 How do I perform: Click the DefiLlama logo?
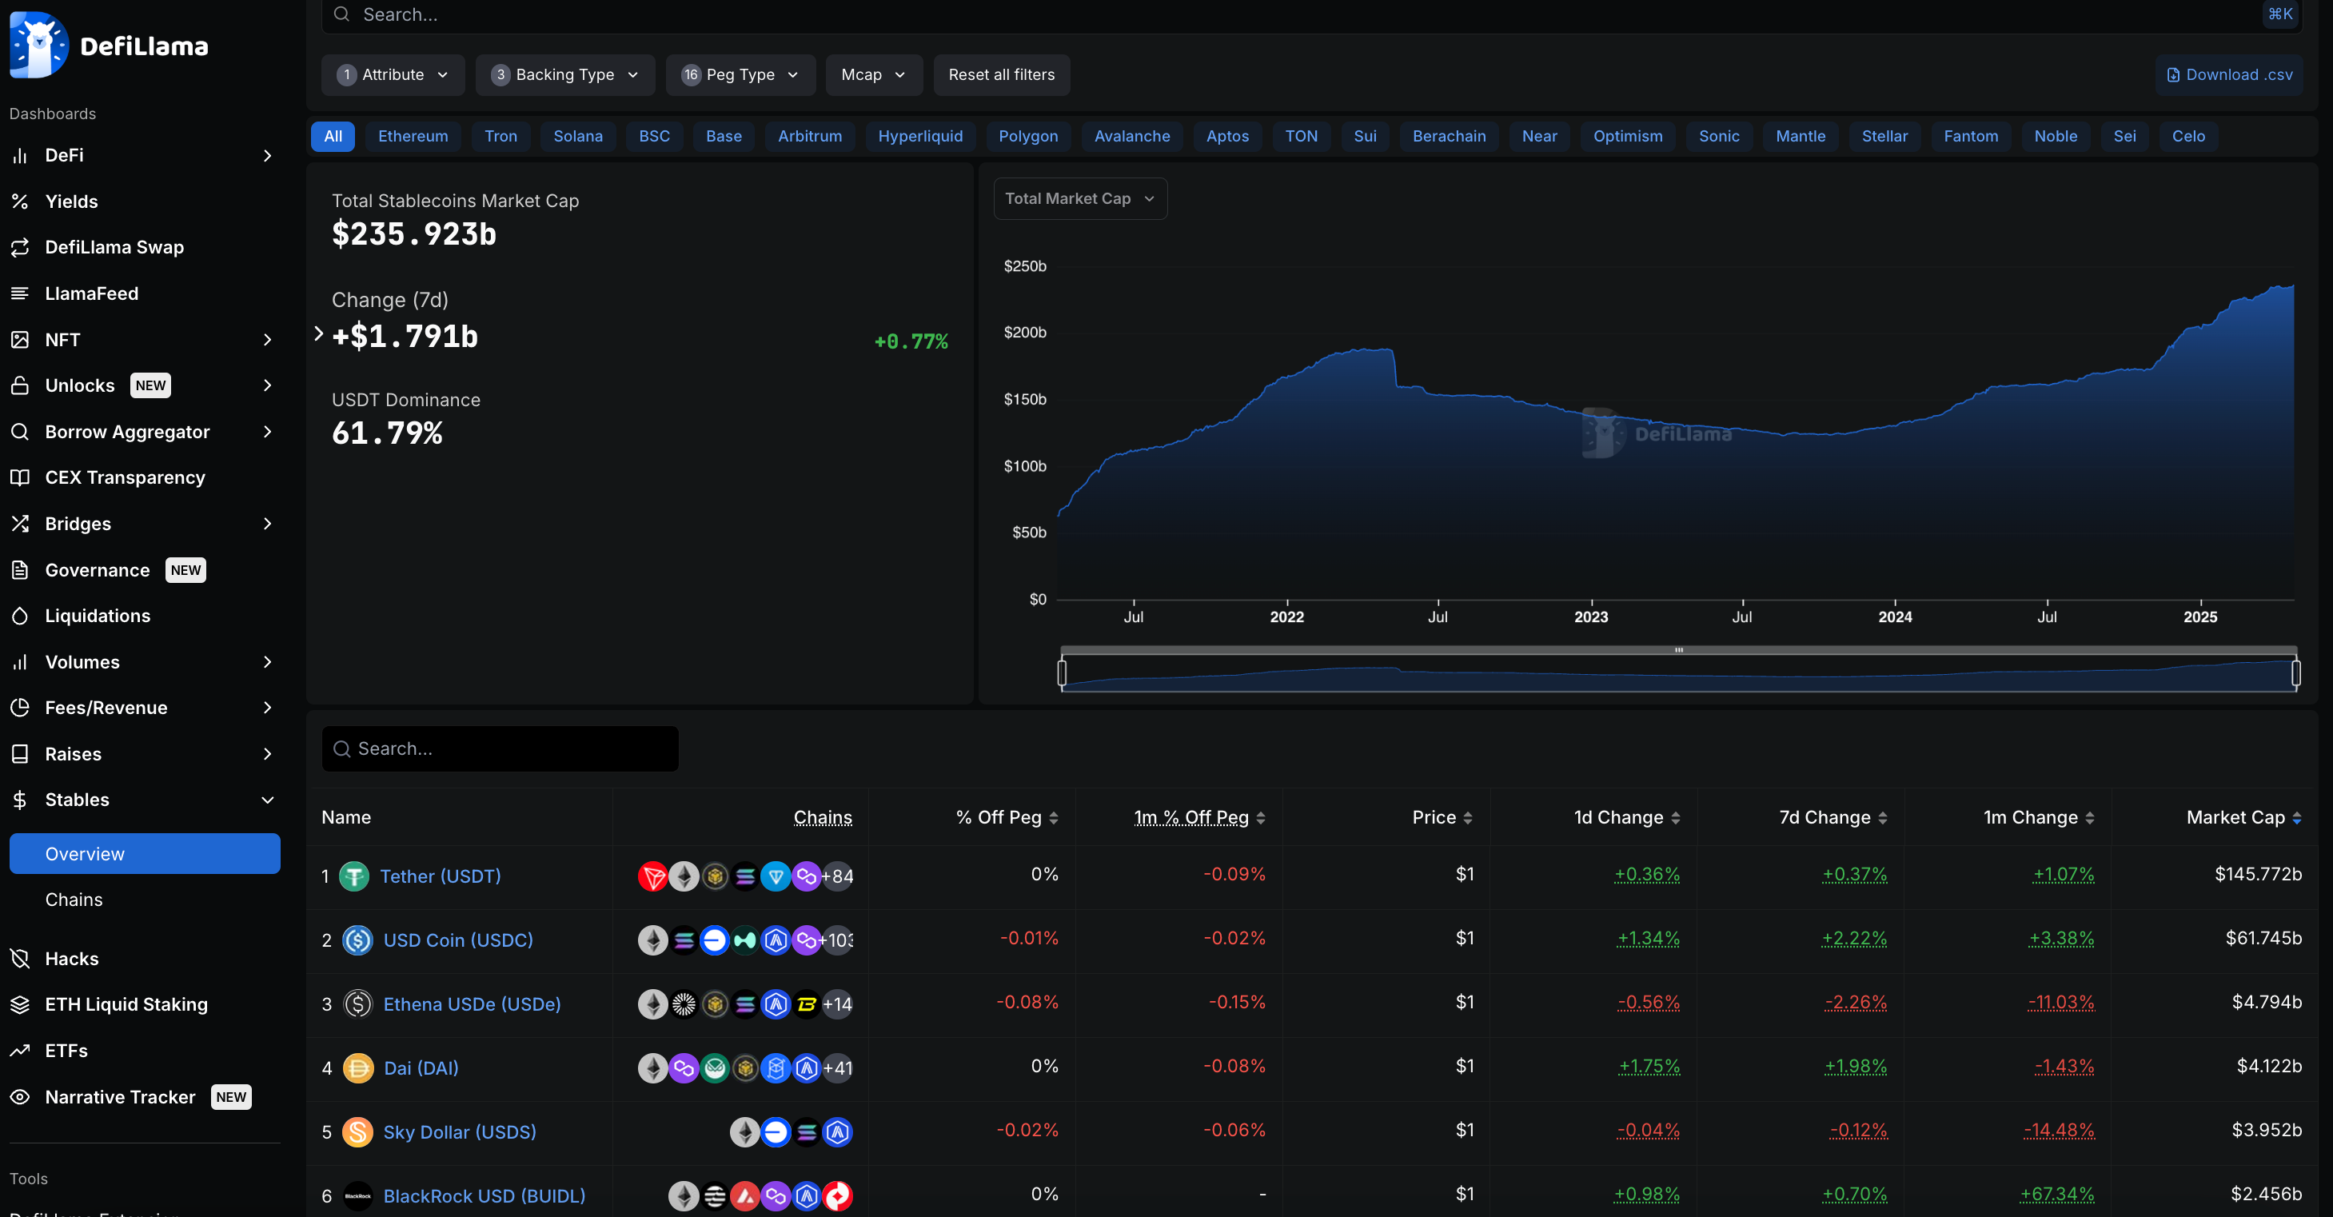tap(109, 44)
